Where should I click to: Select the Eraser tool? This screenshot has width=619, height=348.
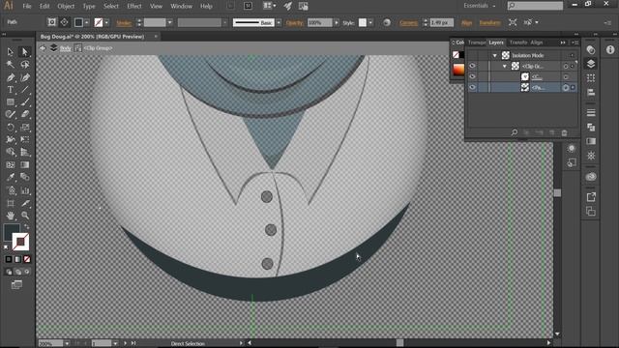pyautogui.click(x=25, y=114)
